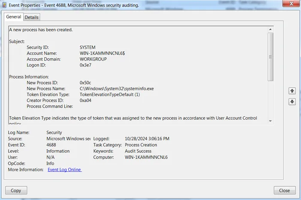This screenshot has height=200, width=301.
Task: Click the description box scrollbar thumb
Action: 270,56
